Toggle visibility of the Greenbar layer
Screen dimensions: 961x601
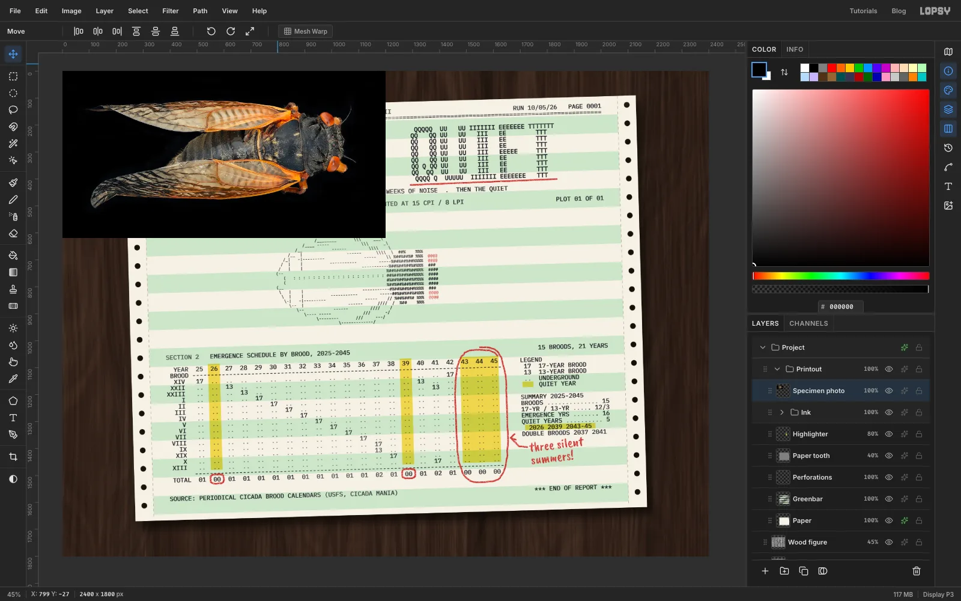889,499
